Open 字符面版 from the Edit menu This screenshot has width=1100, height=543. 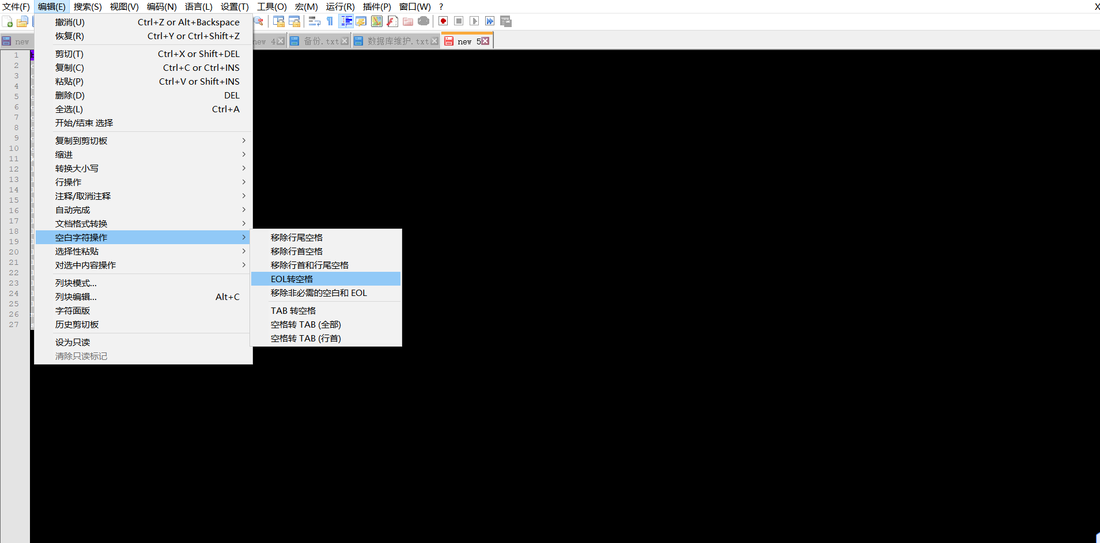click(x=143, y=310)
